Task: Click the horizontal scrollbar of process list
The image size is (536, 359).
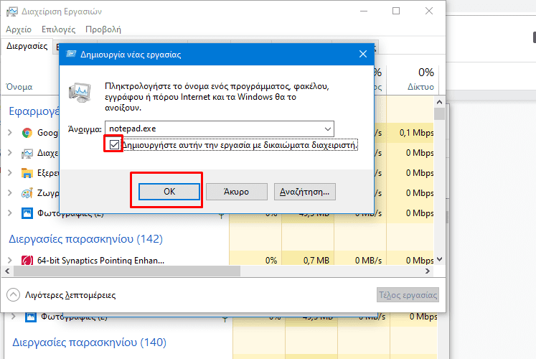Action: click(x=215, y=271)
